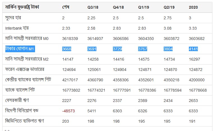Viewport: 220px width, 131px height.
Task: Select the Q4/18 column header
Action: pyautogui.click(x=118, y=7)
